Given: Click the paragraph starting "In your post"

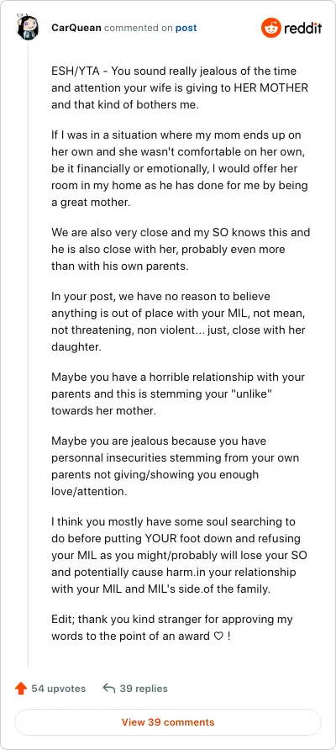Looking at the screenshot, I should [179, 321].
